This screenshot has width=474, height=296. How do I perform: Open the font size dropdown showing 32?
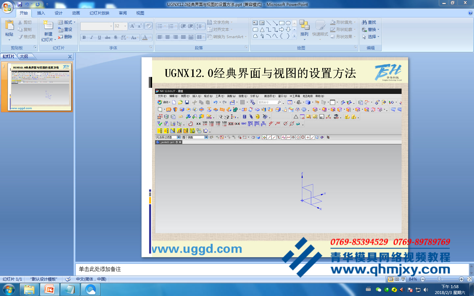(x=120, y=26)
